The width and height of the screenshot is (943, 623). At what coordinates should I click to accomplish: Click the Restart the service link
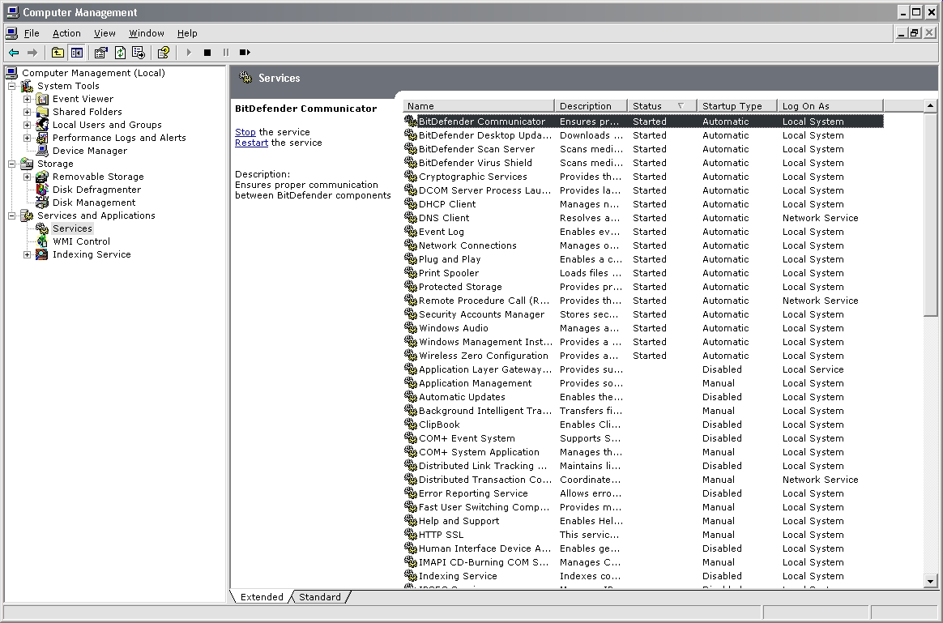pyautogui.click(x=251, y=143)
